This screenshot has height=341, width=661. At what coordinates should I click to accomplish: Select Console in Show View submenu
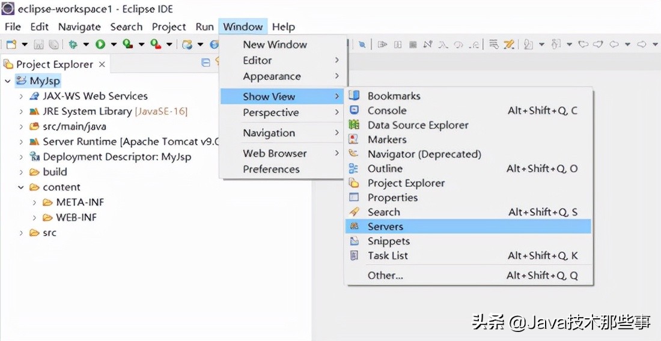468,110
